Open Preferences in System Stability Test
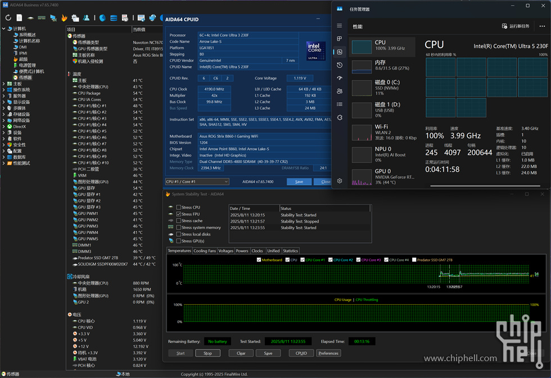551x378 pixels. point(328,353)
